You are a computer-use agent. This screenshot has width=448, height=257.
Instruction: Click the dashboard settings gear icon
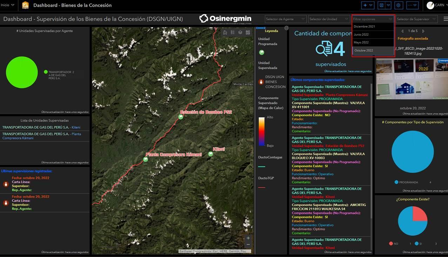coord(399,5)
